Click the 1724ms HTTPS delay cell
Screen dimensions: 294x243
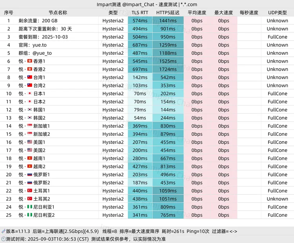[168, 69]
